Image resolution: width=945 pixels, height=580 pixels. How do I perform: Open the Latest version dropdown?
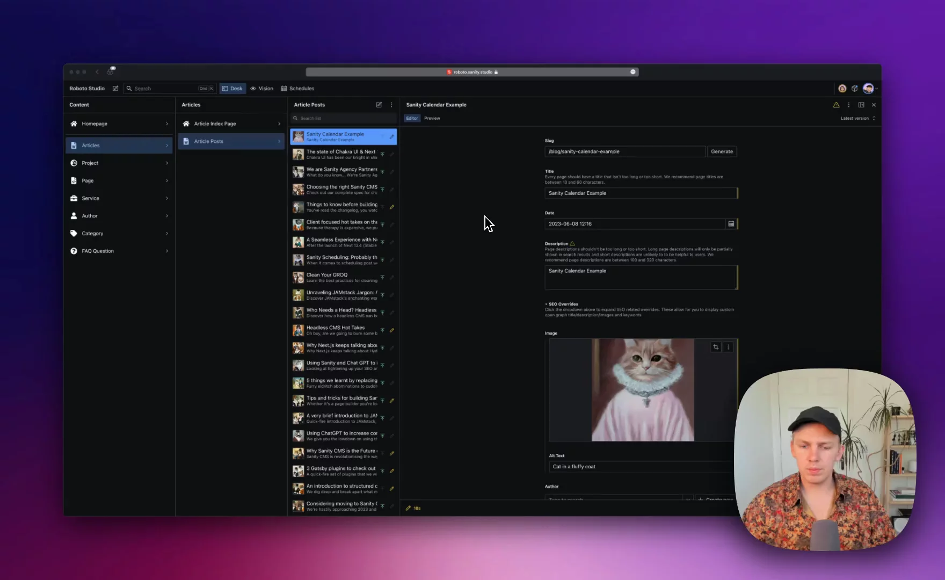point(858,118)
